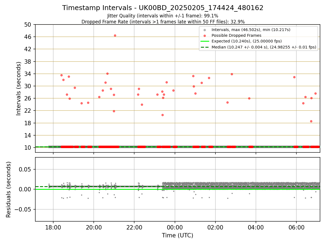Click the solid green Expected line sample in legend
This screenshot has width=326, height=245.
(x=205, y=41)
